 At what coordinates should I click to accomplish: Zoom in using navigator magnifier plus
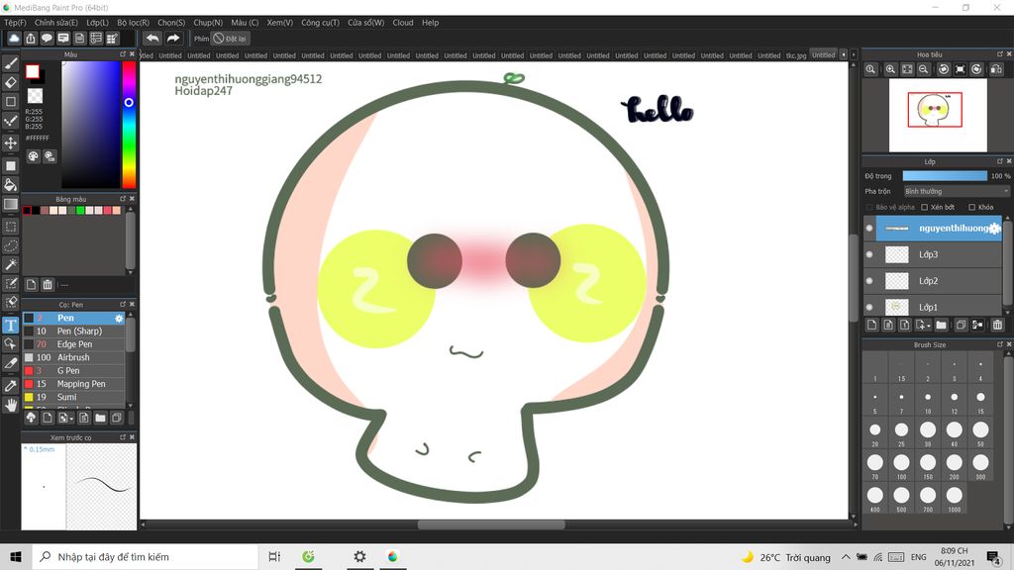890,69
